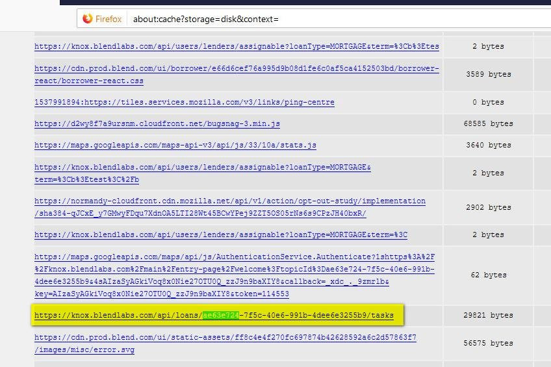Image resolution: width=551 pixels, height=367 pixels.
Task: Click the 62 bytes size cell
Action: tap(489, 275)
